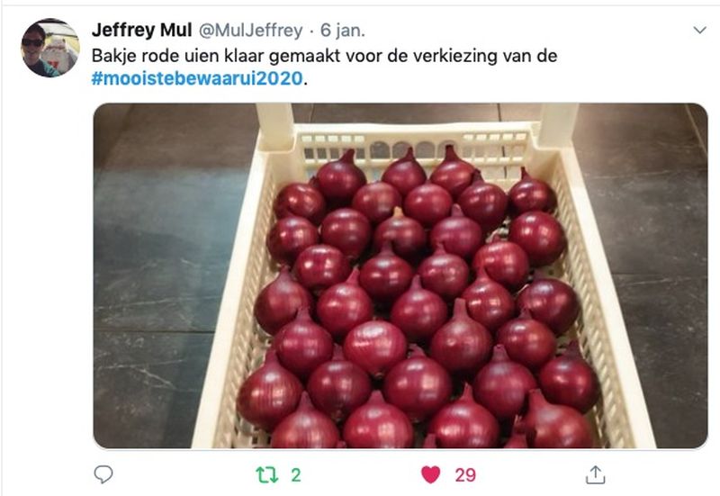Screen dimensions: 720x496
Task: Click the phrase 'klaar gemaakt' in tweet
Action: click(x=283, y=56)
